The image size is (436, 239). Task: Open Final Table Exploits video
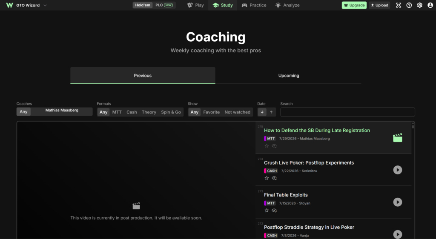pos(286,195)
